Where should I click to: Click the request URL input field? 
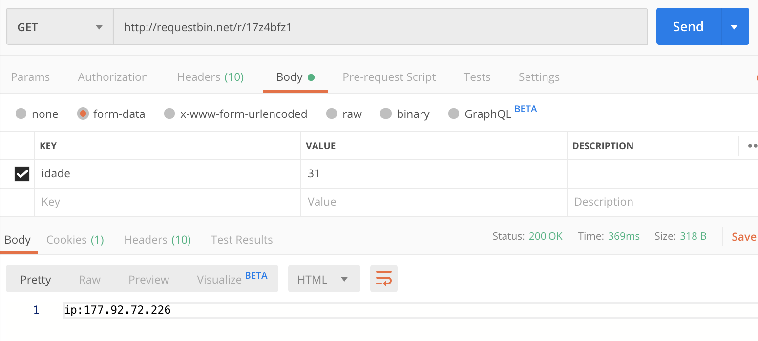point(380,27)
